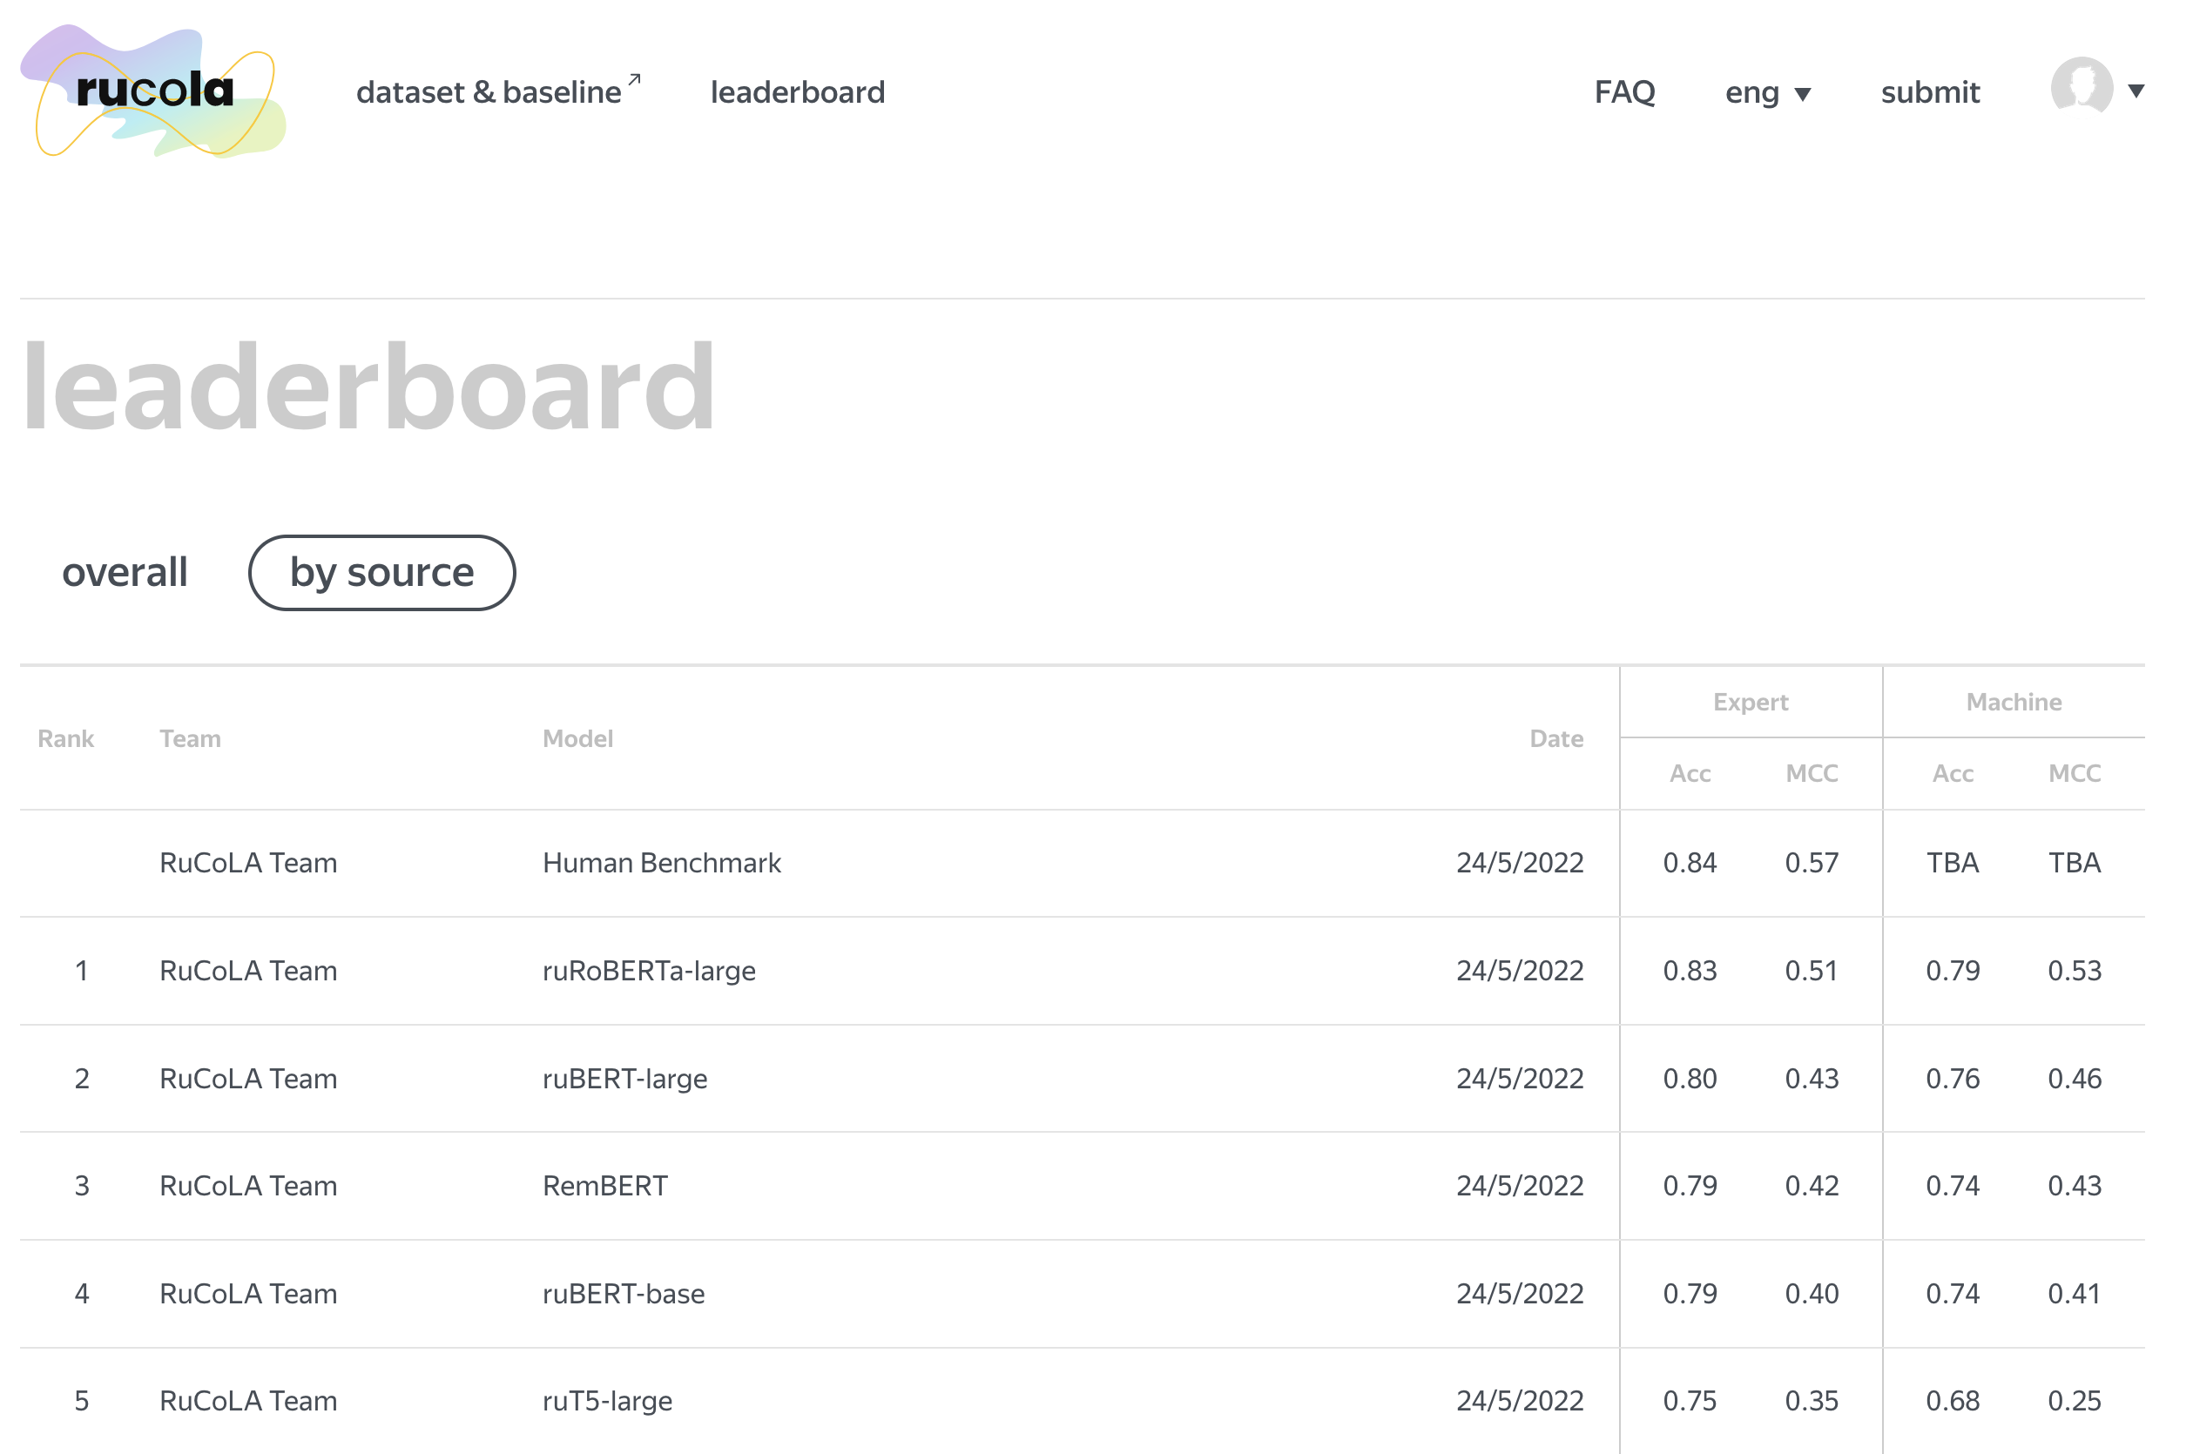Open the dataset & baseline external link
The image size is (2193, 1454).
click(x=497, y=91)
